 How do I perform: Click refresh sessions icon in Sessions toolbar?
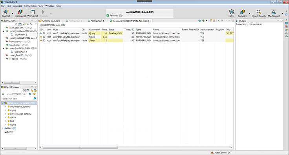pyautogui.click(x=199, y=21)
